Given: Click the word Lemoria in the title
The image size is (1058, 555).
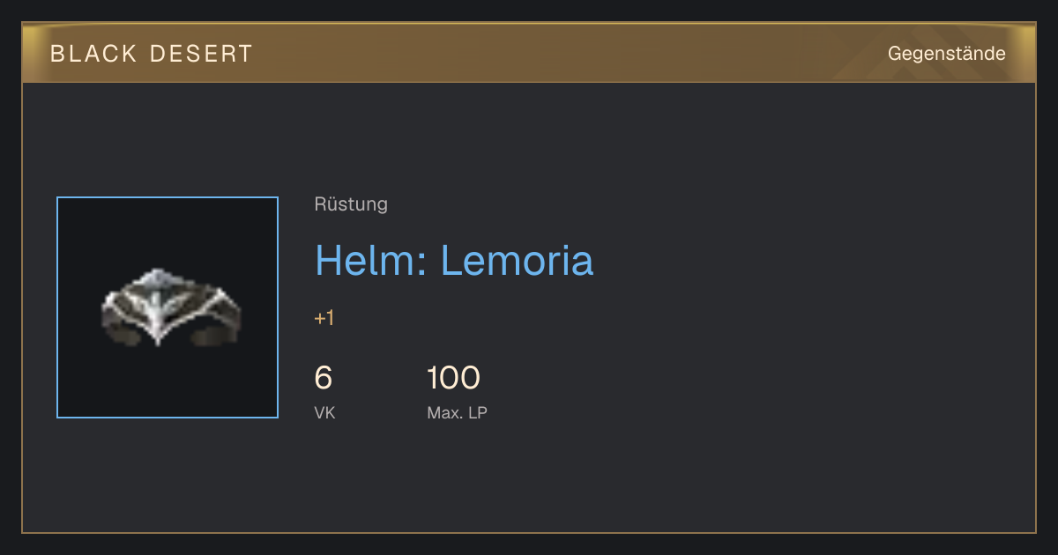Looking at the screenshot, I should 517,261.
